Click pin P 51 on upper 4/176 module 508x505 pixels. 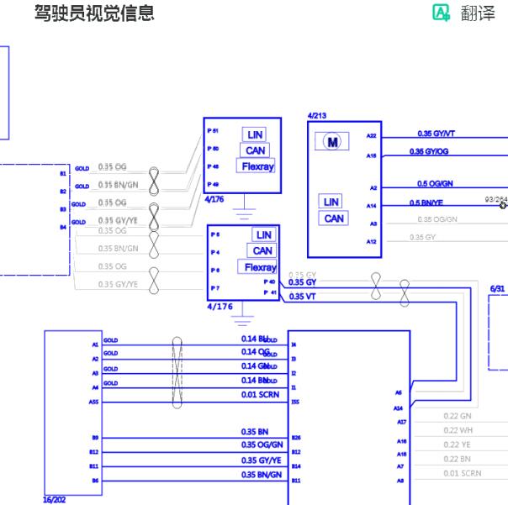click(x=213, y=131)
